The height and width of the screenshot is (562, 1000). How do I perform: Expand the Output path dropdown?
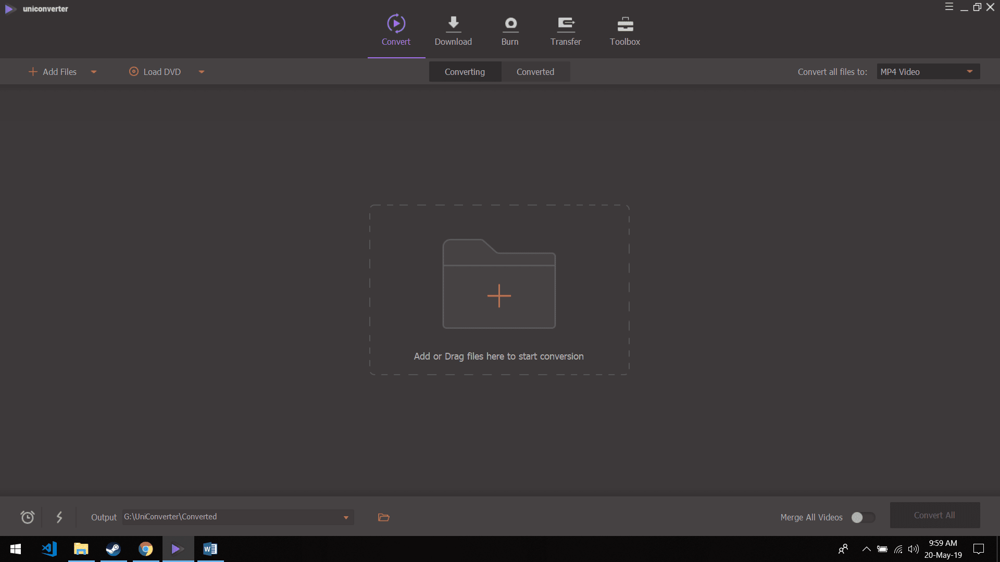point(346,517)
